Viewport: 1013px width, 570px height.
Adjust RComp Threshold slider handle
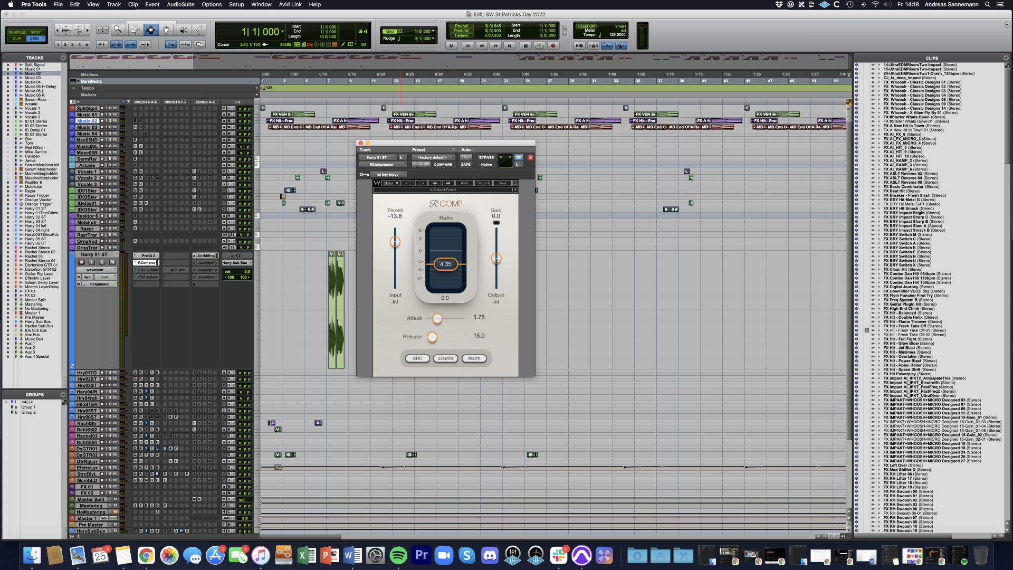tap(395, 242)
